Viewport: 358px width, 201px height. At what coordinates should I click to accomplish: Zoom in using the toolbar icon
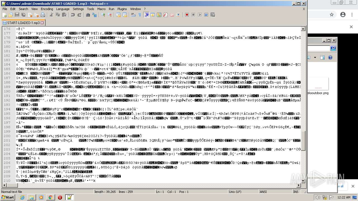point(103,15)
